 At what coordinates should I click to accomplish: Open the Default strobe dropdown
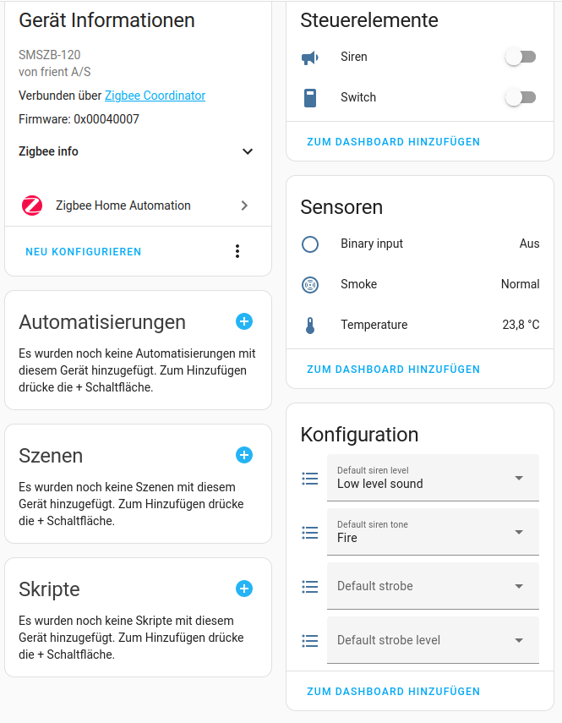point(433,586)
